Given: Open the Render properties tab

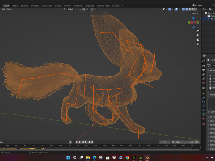Looking at the screenshot, I should pyautogui.click(x=204, y=66).
